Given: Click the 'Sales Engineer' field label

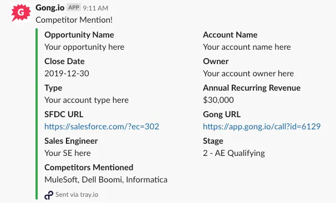Looking at the screenshot, I should (x=71, y=141).
